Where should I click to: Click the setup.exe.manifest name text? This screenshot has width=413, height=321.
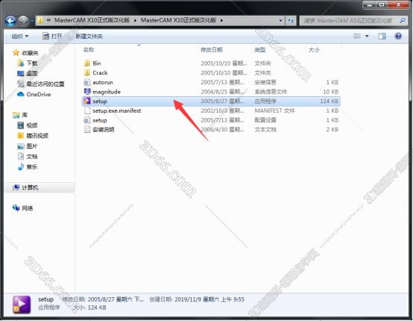pyautogui.click(x=117, y=110)
